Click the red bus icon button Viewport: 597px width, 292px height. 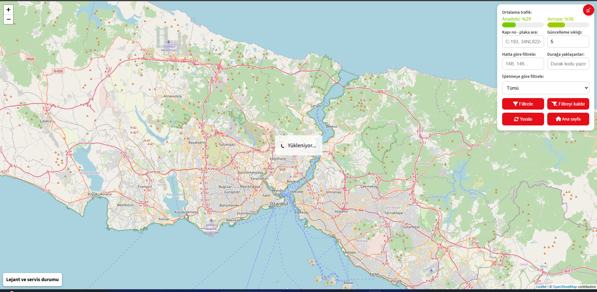(x=588, y=10)
